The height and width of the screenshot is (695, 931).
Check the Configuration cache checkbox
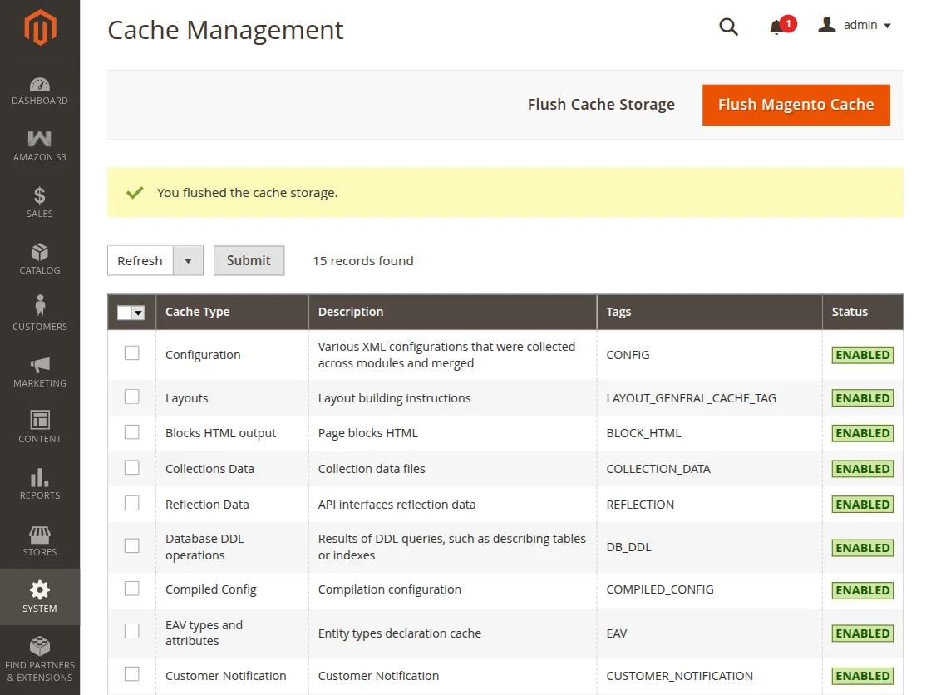[131, 352]
